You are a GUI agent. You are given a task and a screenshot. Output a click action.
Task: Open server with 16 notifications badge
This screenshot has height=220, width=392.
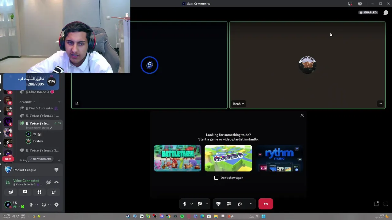pos(8,101)
